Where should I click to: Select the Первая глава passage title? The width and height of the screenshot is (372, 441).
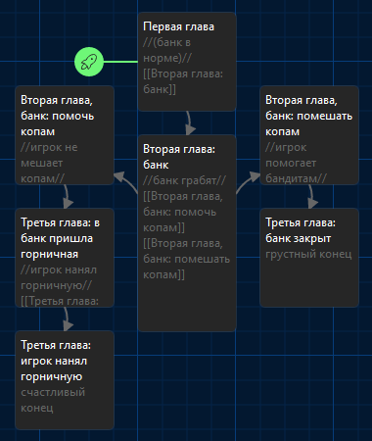point(178,26)
